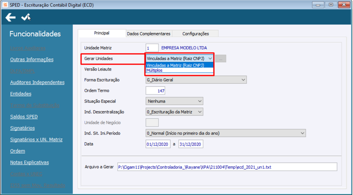This screenshot has height=195, width=353.
Task: Click the Arquivo a Gerar path field
Action: pos(227,167)
